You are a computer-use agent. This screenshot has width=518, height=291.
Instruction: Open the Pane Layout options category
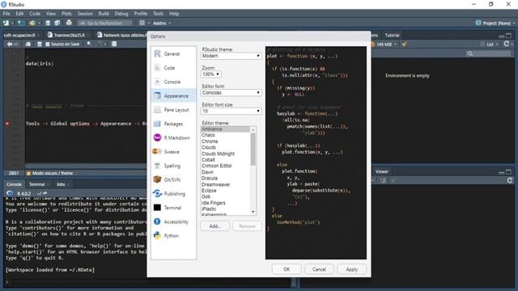(173, 110)
